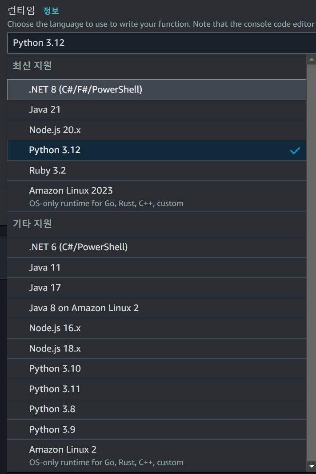Pick Node.js 20.x runtime
Image resolution: width=316 pixels, height=474 pixels.
(156, 130)
